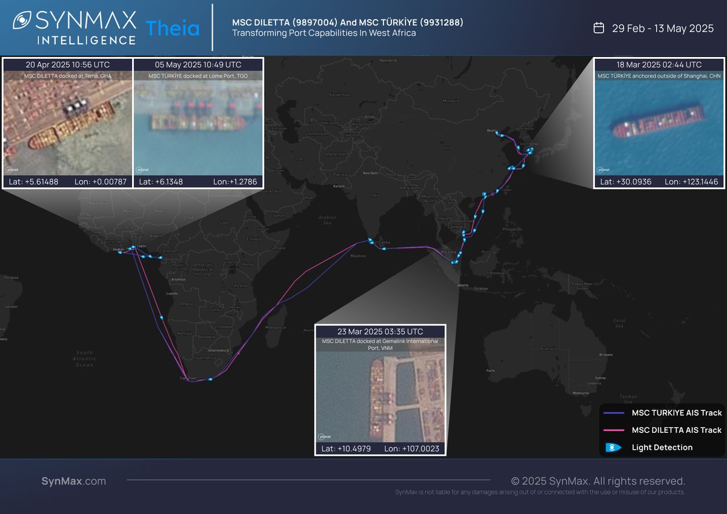Click the SynMax eye logo icon
The image size is (727, 514).
click(22, 20)
